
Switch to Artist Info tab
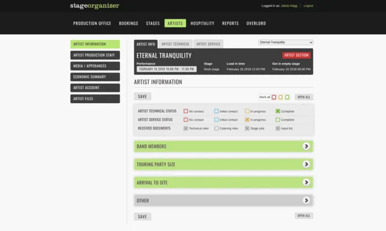tap(146, 44)
